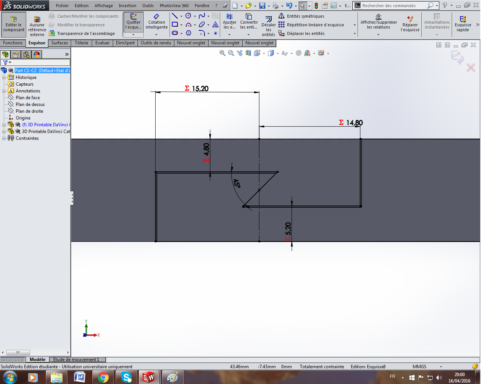Screen dimensions: 481x384
Task: Select the Point sketch tool
Action: click(x=215, y=33)
